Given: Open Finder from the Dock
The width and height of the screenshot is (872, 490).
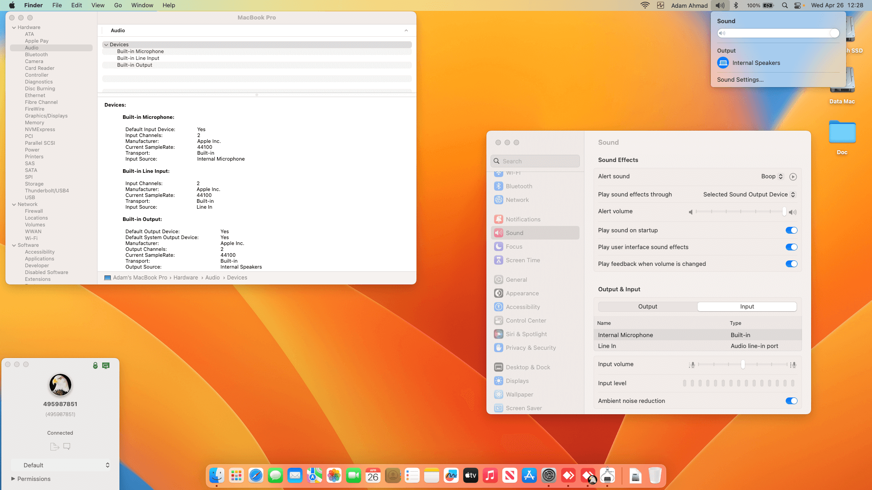Looking at the screenshot, I should click(217, 475).
